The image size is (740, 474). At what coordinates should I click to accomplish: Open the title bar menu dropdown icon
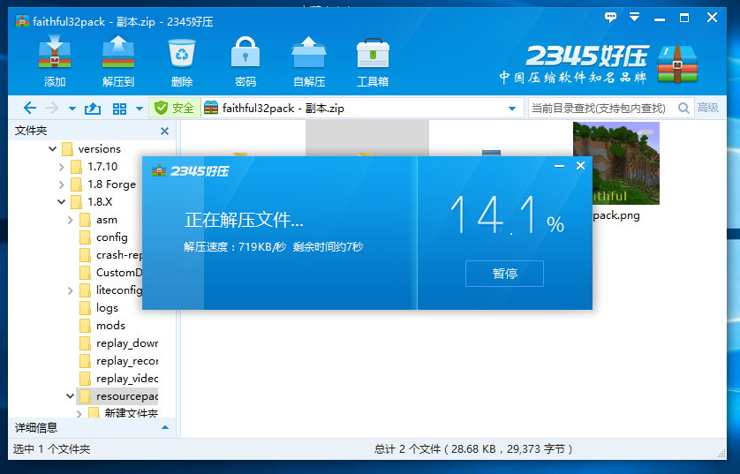pos(634,18)
